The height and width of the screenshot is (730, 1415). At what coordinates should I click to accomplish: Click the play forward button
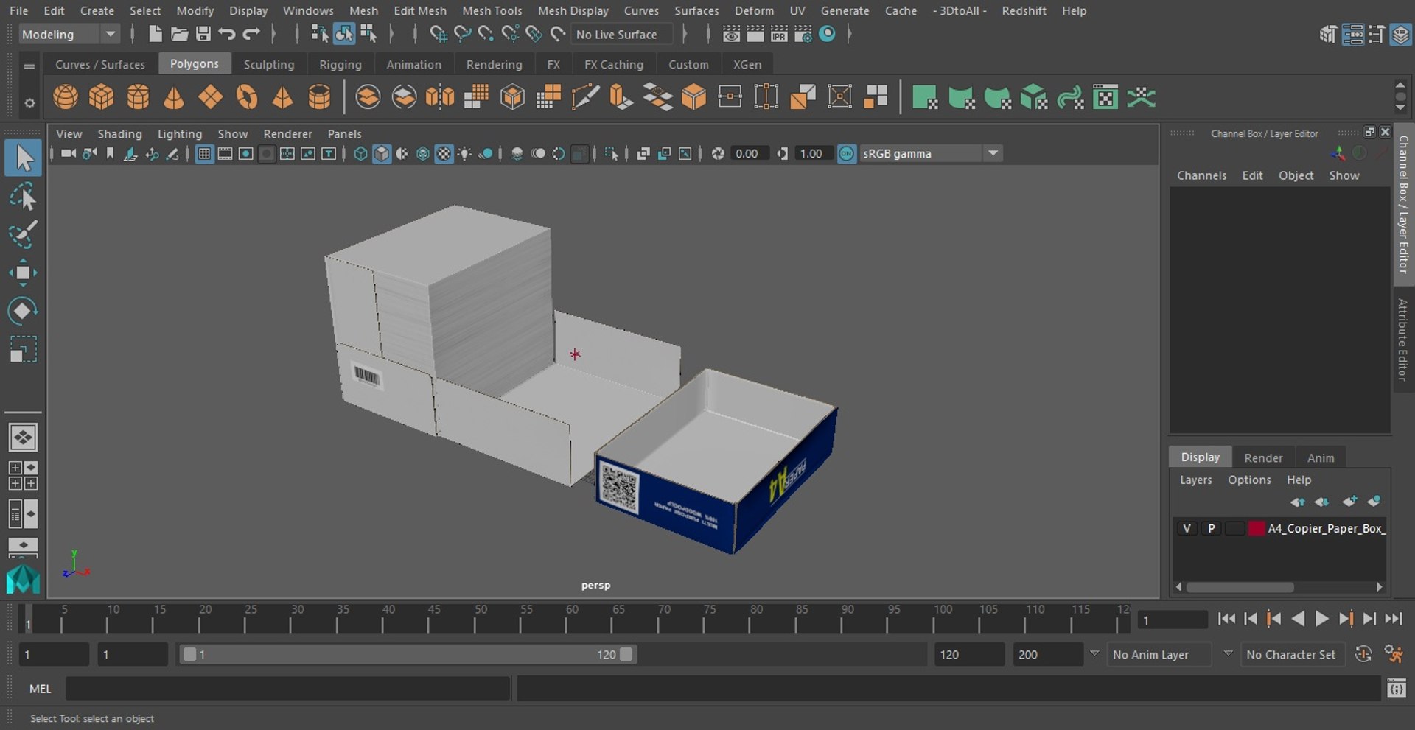click(x=1322, y=619)
